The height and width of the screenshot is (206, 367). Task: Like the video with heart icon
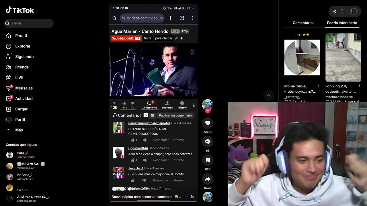pyautogui.click(x=208, y=123)
